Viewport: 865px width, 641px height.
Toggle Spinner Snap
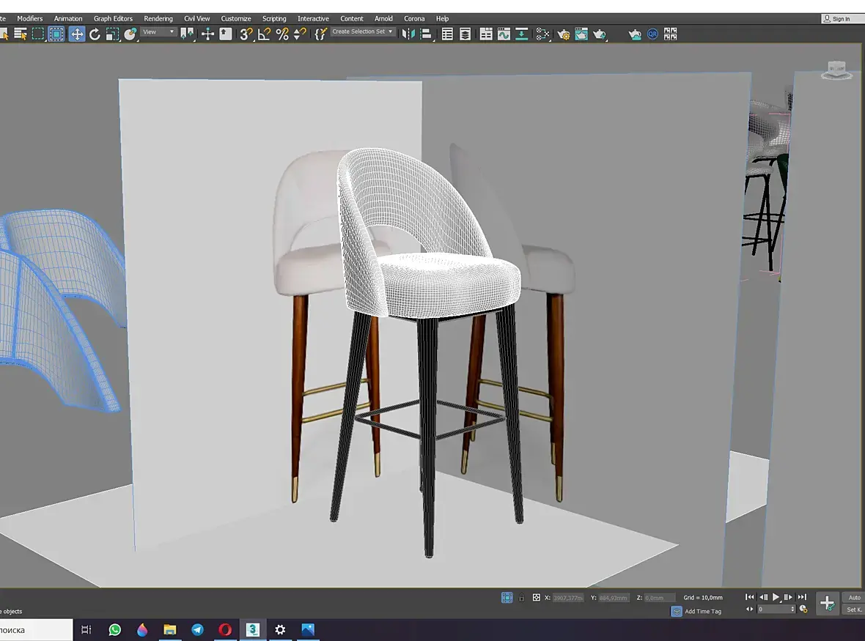pos(300,34)
